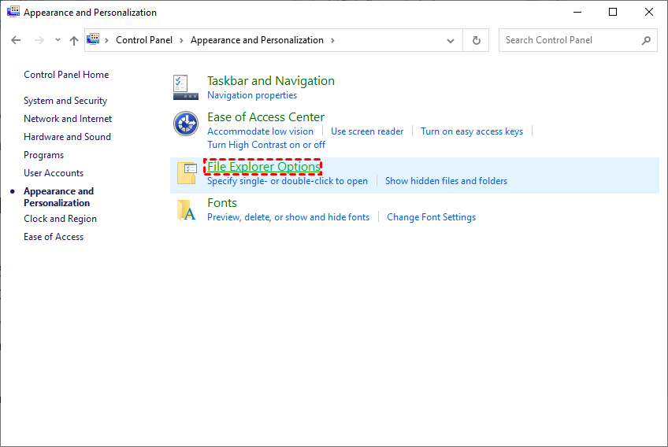The width and height of the screenshot is (668, 447).
Task: Click the Control Panel icon in address bar
Action: pos(93,39)
